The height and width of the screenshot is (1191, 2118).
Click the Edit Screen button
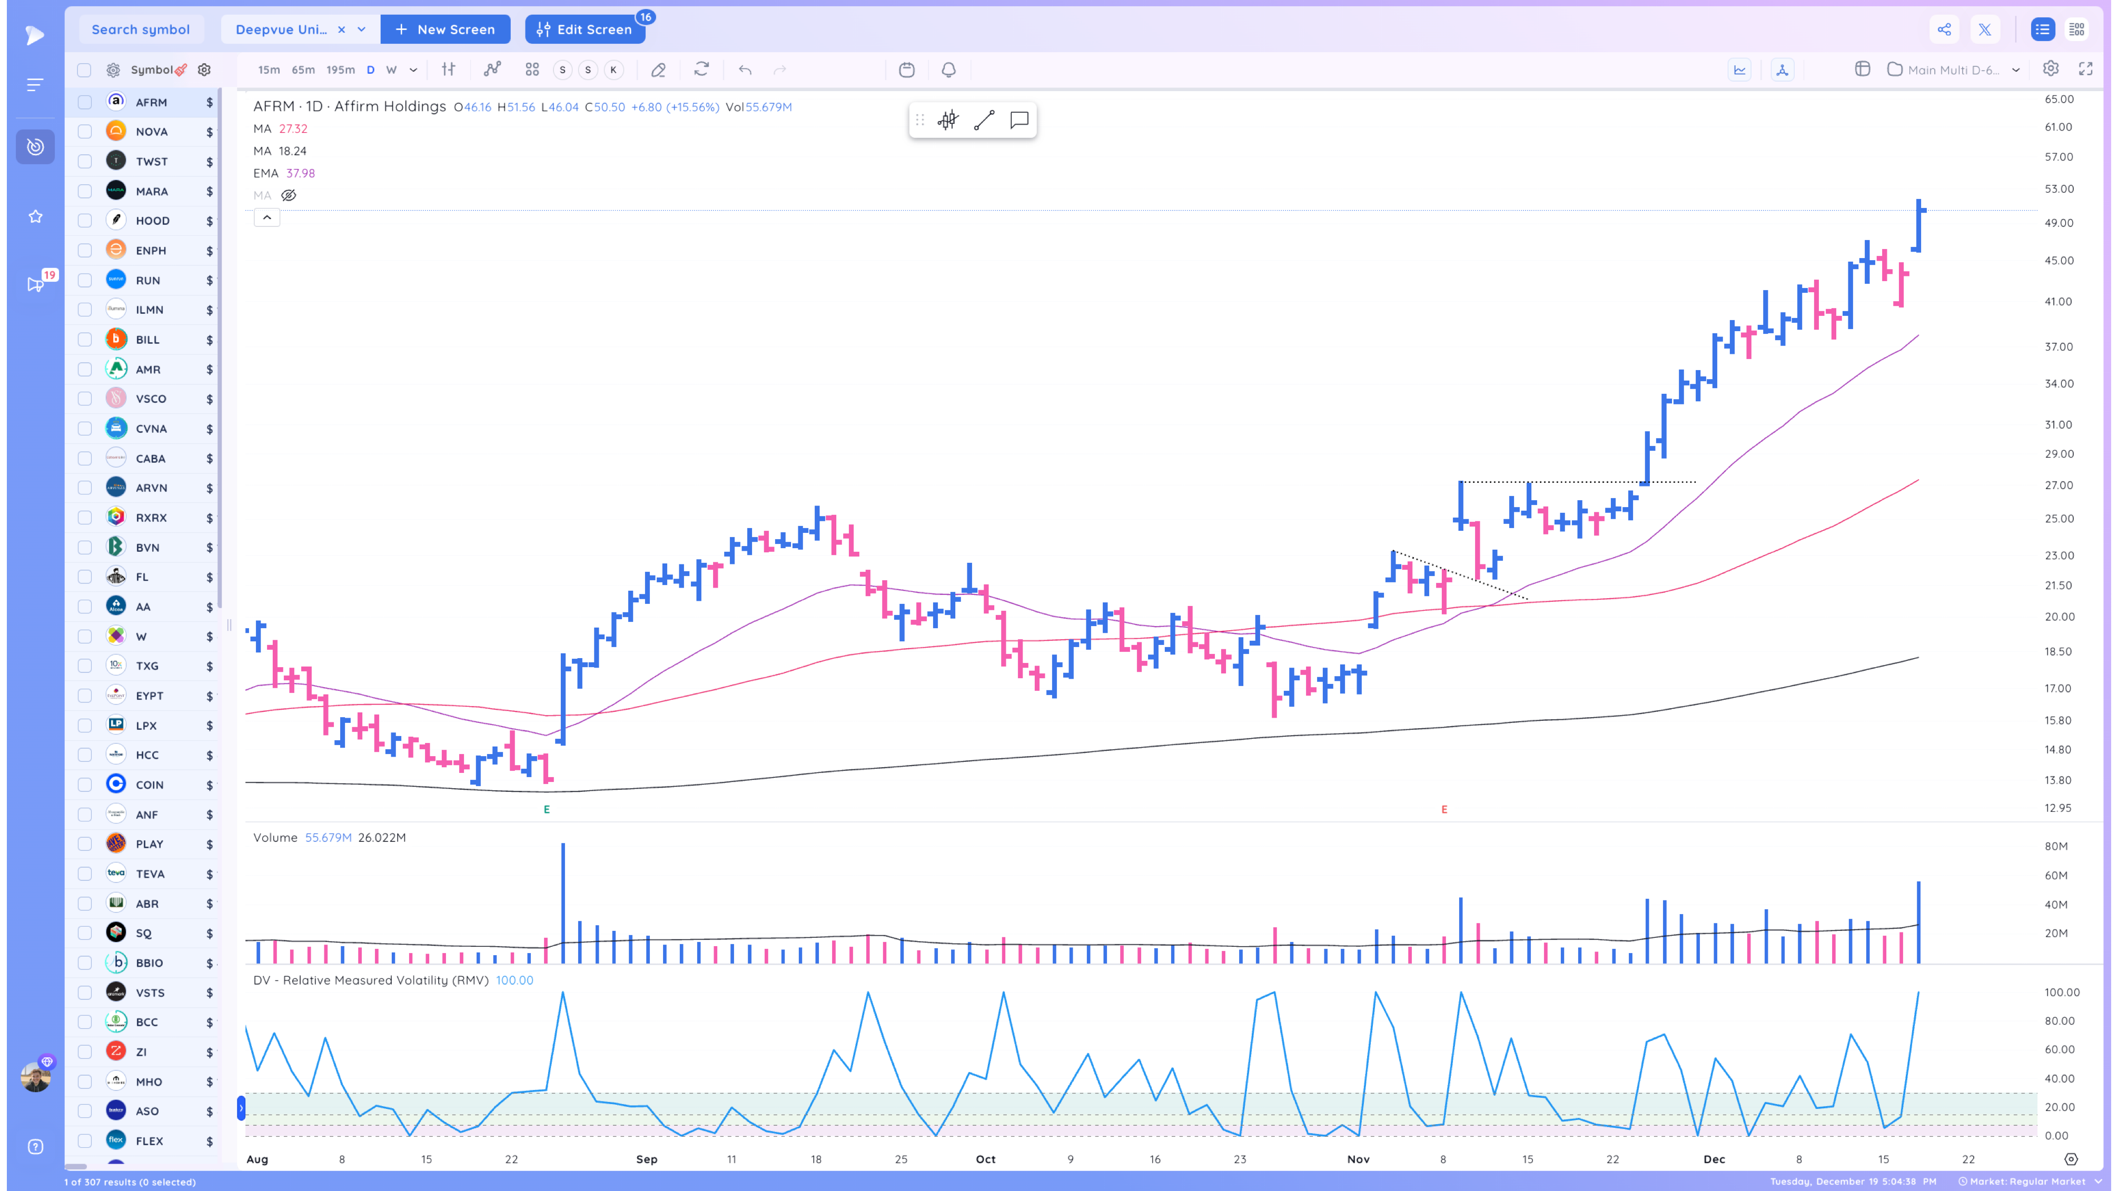(585, 29)
